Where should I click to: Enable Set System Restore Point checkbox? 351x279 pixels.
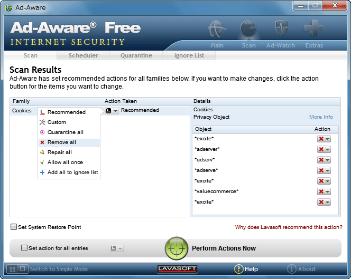14,227
